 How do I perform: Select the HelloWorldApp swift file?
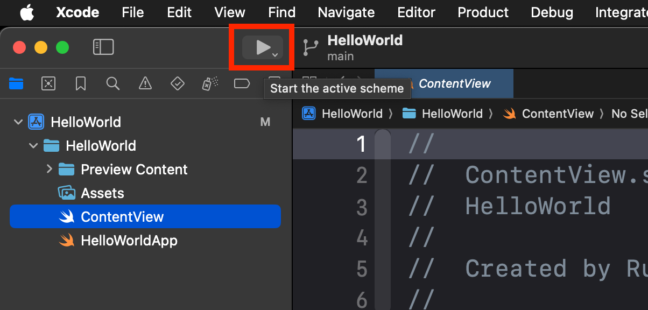[129, 241]
